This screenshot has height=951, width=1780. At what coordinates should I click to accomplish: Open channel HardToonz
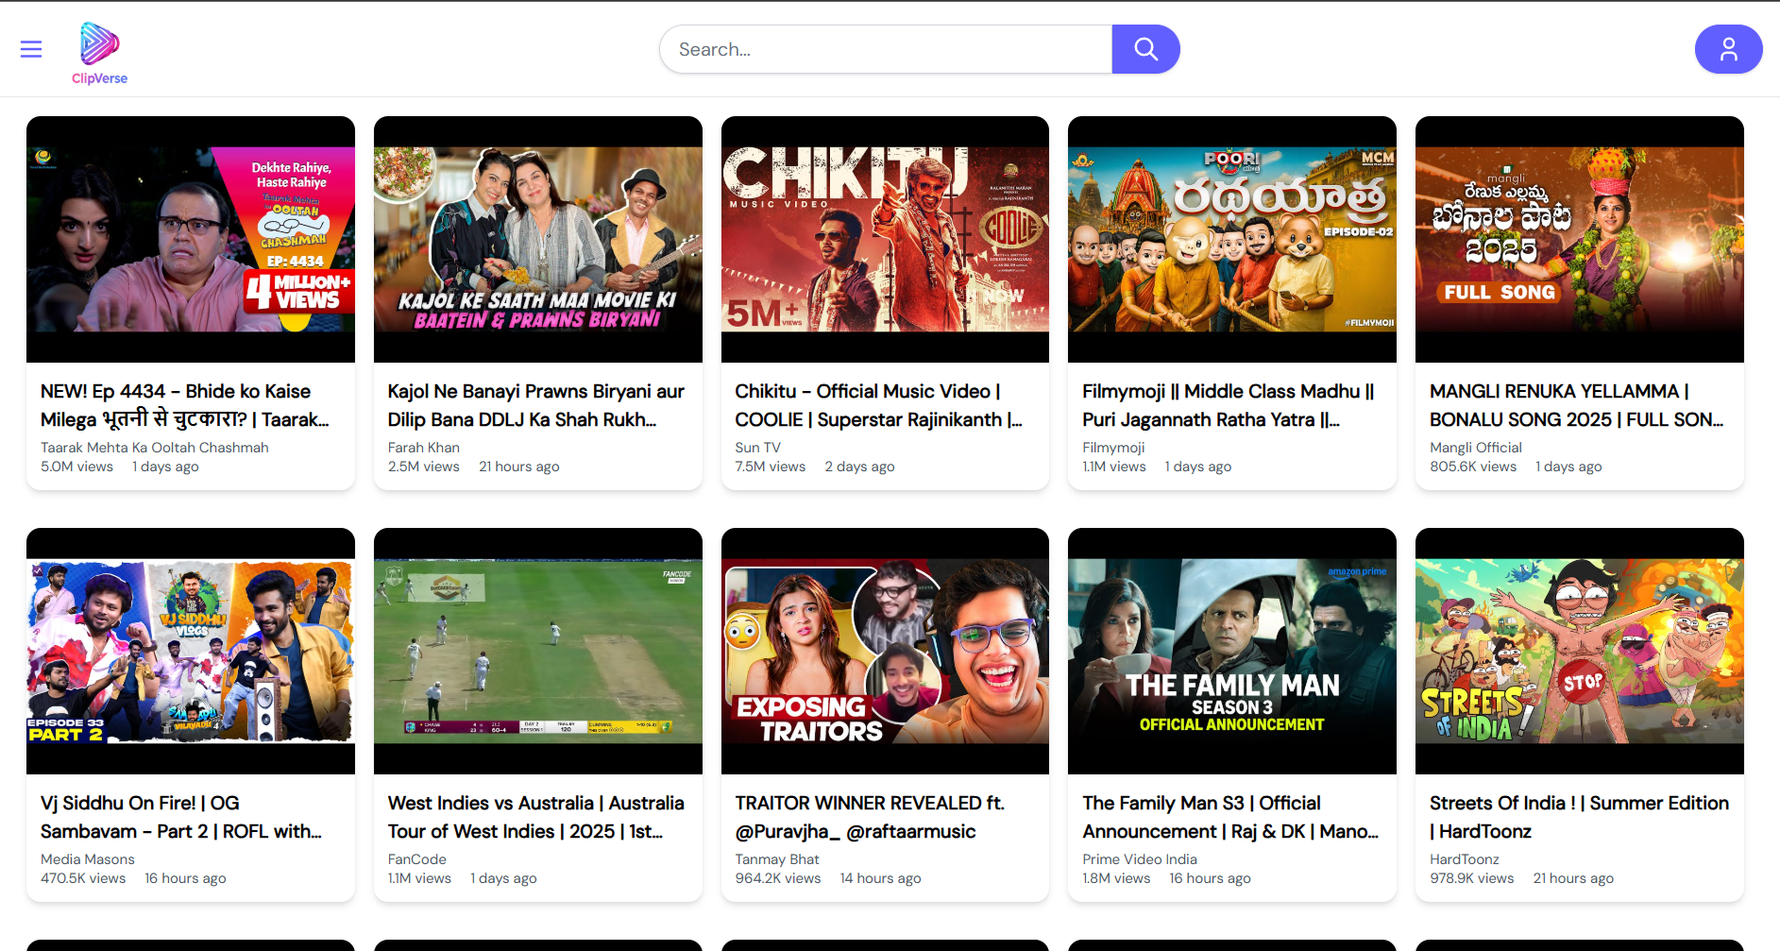click(x=1465, y=859)
